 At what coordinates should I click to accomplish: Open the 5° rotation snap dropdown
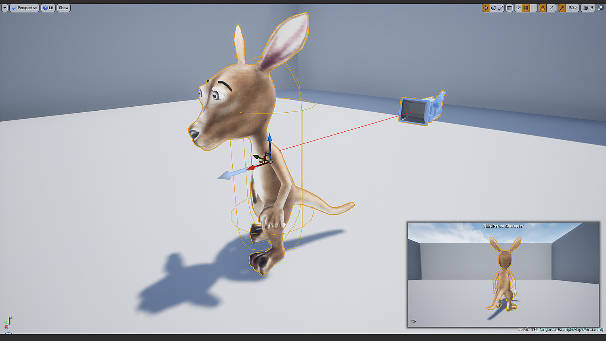[551, 8]
